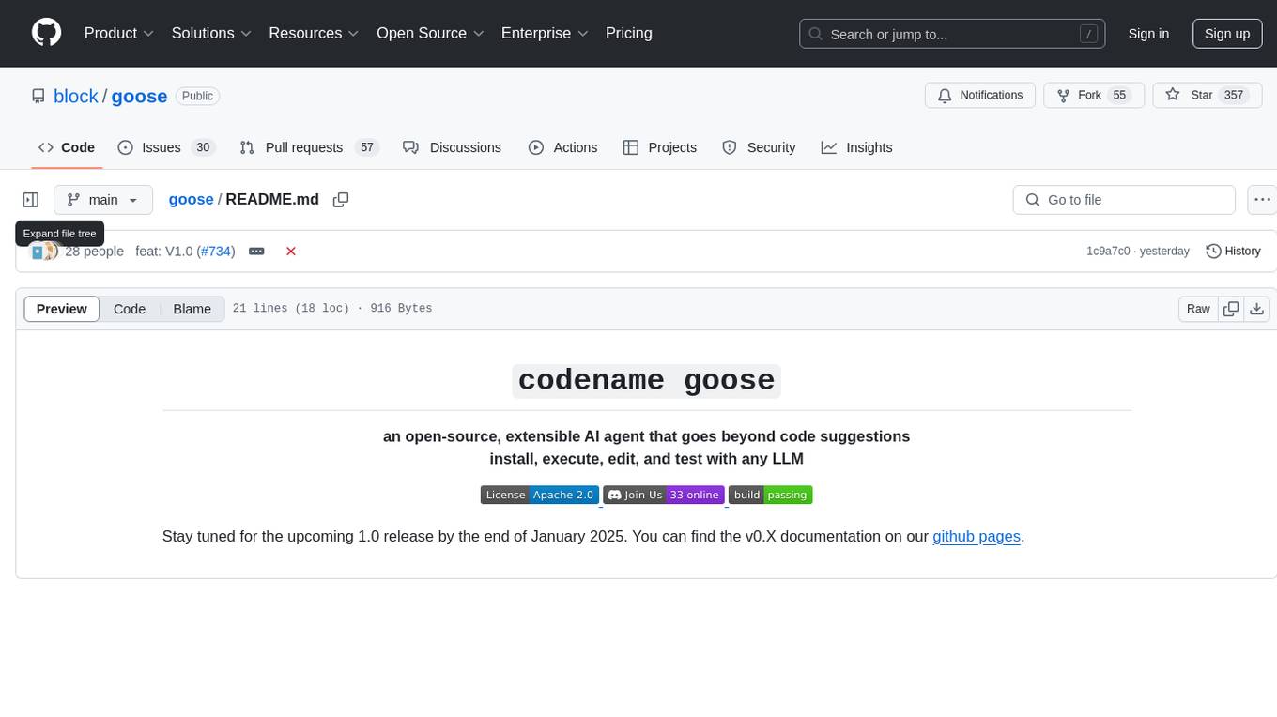Expand the Enterprise menu
Viewport: 1277px width, 717px height.
(x=545, y=33)
